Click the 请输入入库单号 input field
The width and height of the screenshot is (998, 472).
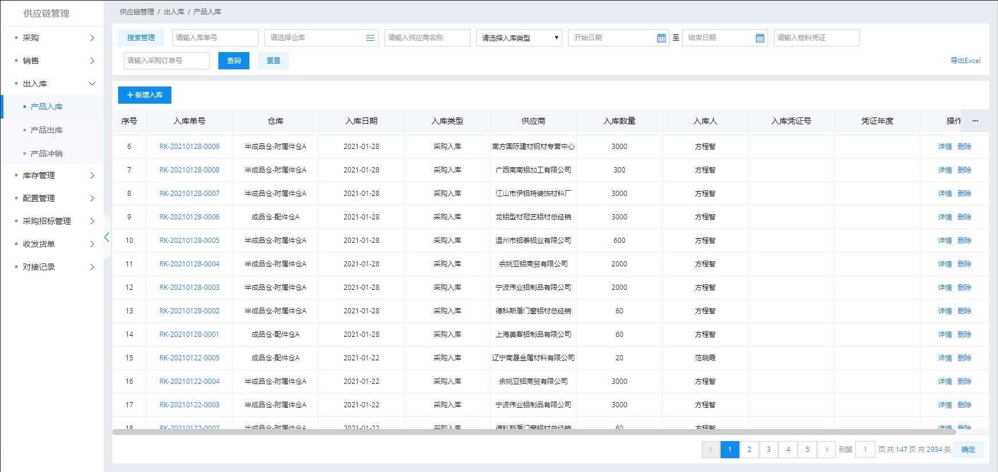pos(215,38)
